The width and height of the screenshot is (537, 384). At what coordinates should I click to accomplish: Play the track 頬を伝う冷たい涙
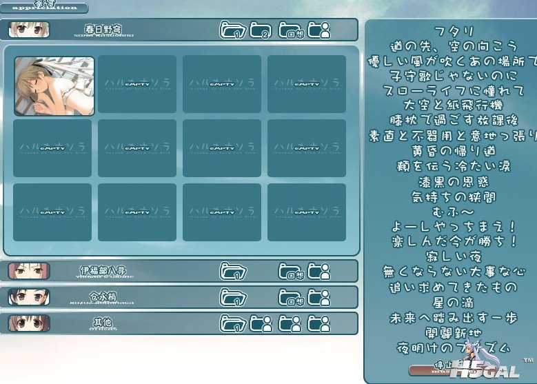454,166
